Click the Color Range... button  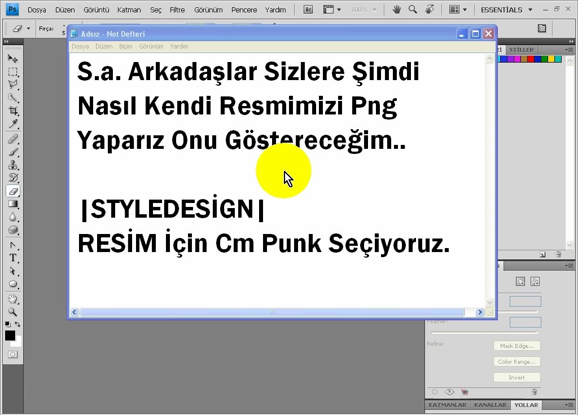point(516,361)
